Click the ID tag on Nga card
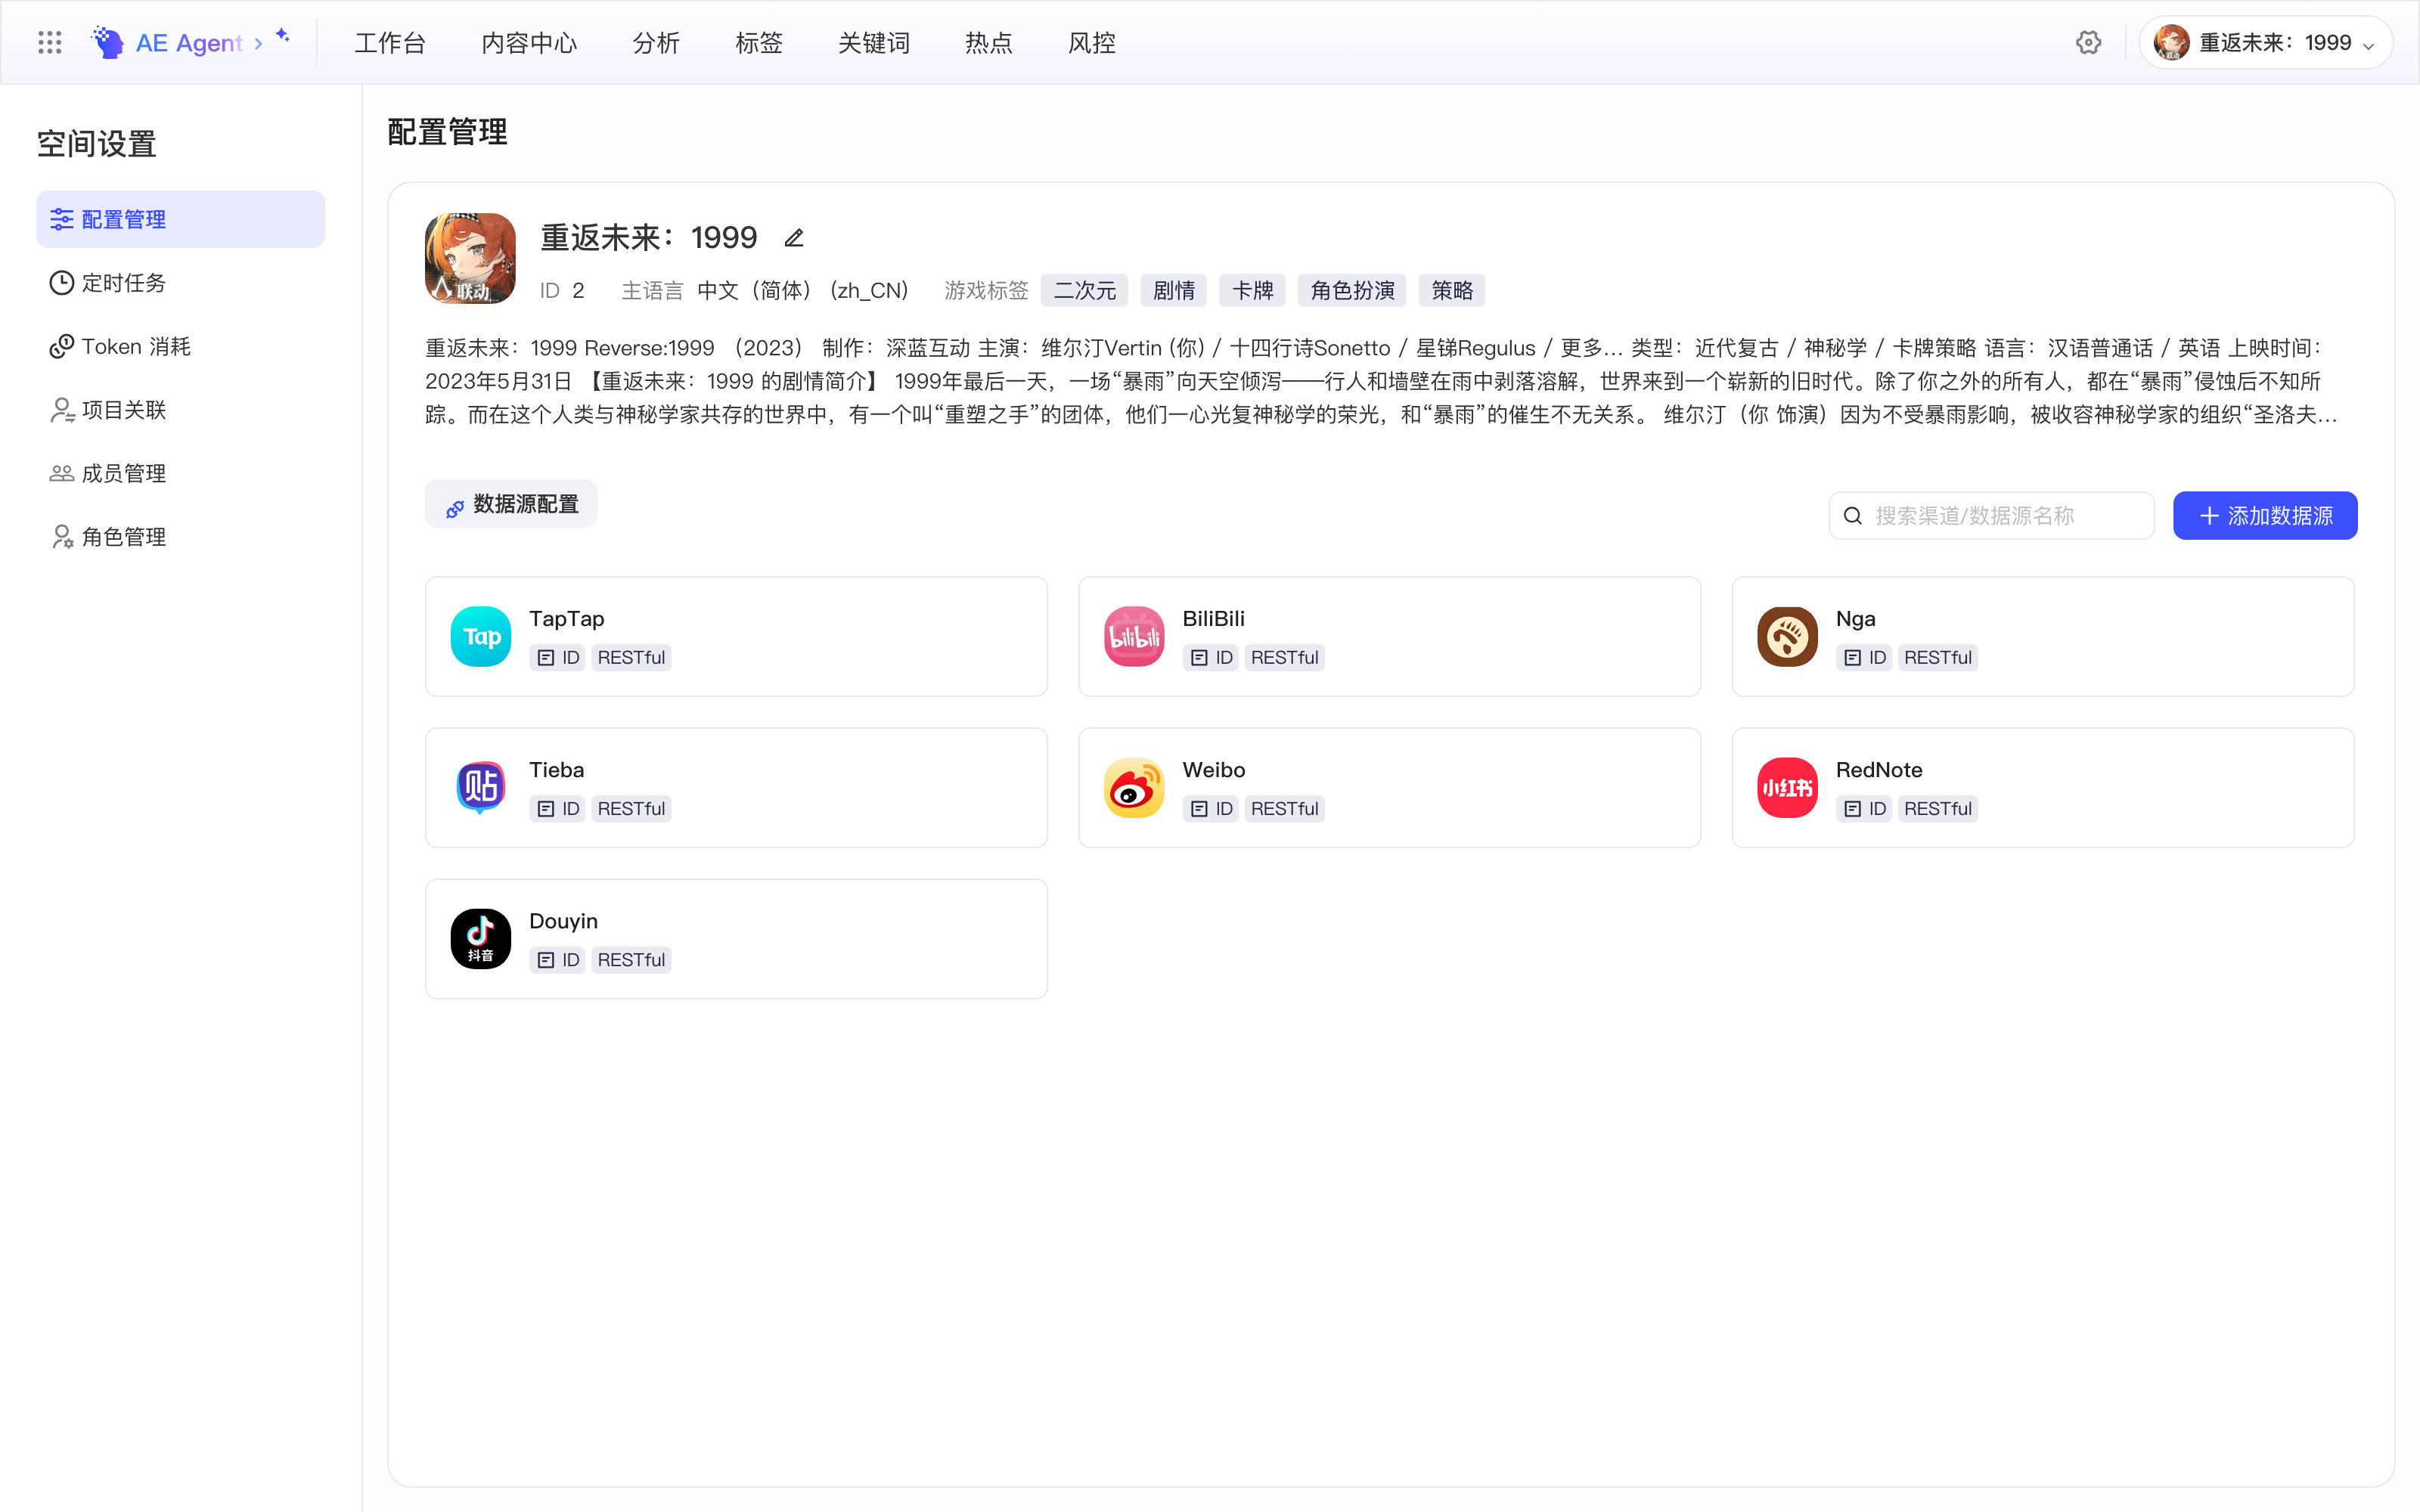This screenshot has width=2420, height=1512. coord(1864,657)
